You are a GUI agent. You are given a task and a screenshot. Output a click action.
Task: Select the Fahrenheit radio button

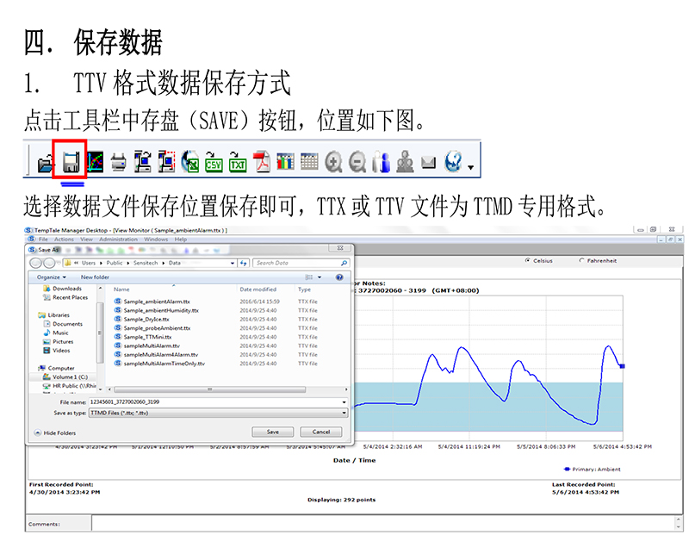[x=581, y=260]
